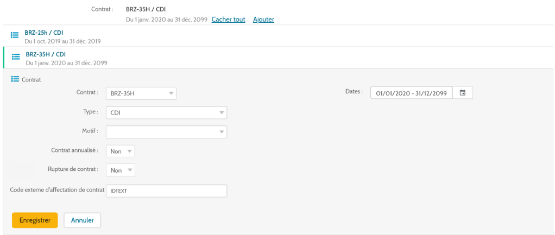Viewport: 555px width, 235px height.
Task: Click the Ajouter link
Action: tap(264, 20)
